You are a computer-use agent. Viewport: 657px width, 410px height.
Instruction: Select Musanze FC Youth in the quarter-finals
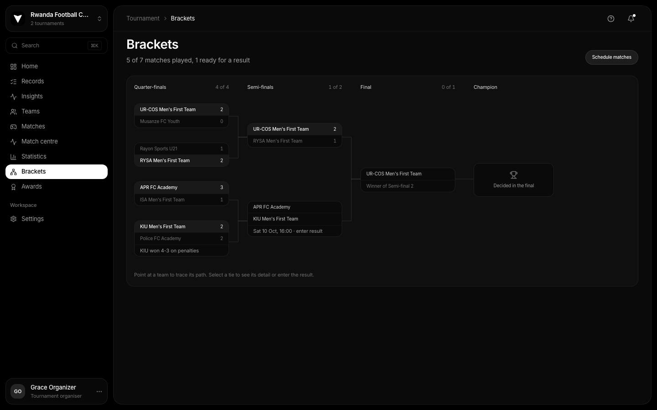(x=182, y=122)
